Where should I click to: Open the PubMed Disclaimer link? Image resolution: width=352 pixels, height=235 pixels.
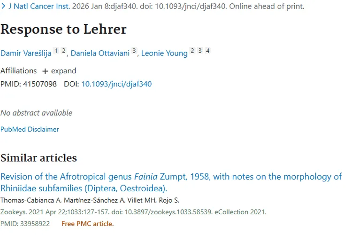click(x=30, y=129)
